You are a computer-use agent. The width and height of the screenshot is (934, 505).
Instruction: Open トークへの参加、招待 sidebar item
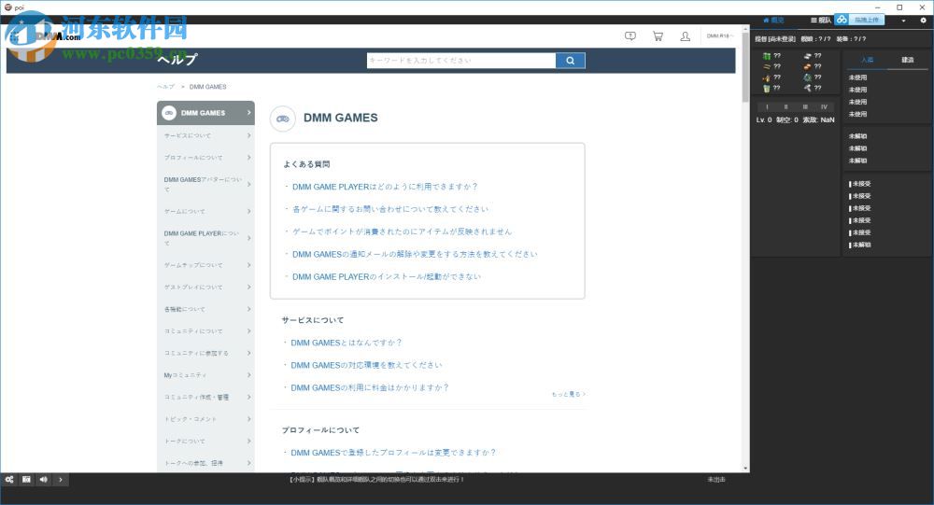click(x=205, y=463)
